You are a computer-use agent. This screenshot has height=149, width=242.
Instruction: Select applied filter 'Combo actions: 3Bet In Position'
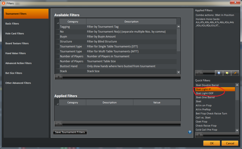[x=215, y=15]
